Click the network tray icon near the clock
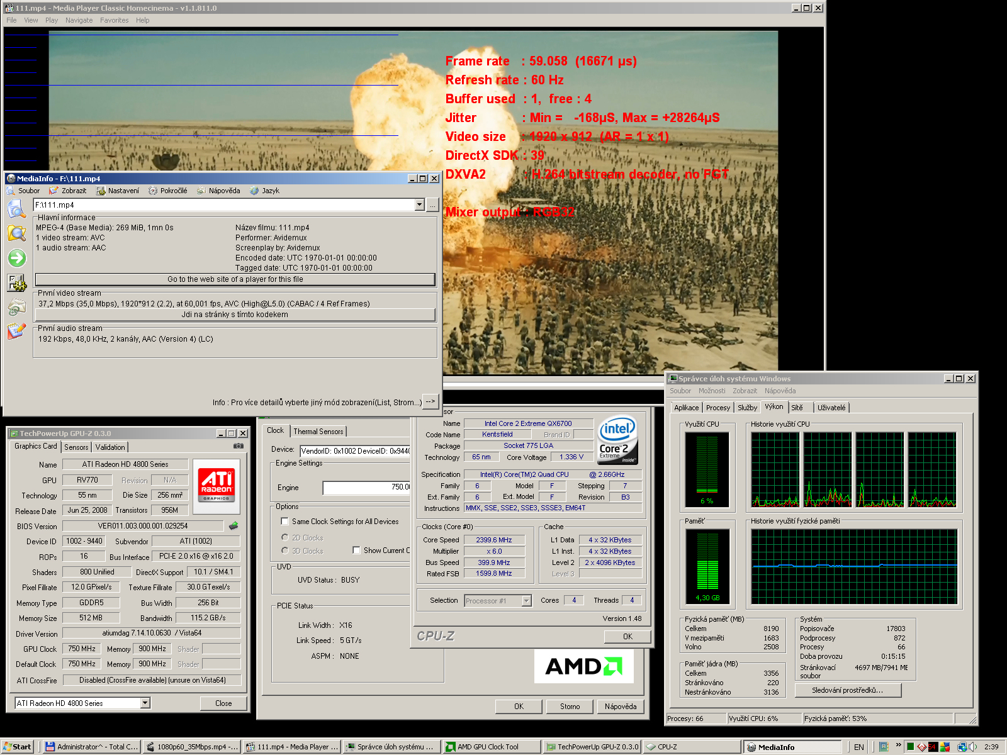1007x755 pixels. [962, 747]
